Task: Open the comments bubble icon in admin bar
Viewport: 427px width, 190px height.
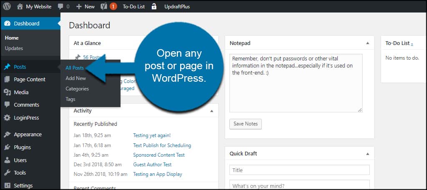Action: (61, 7)
